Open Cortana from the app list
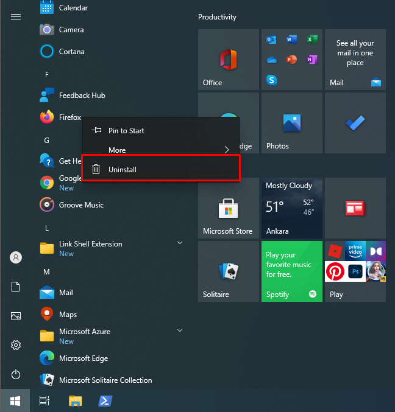 110,52
